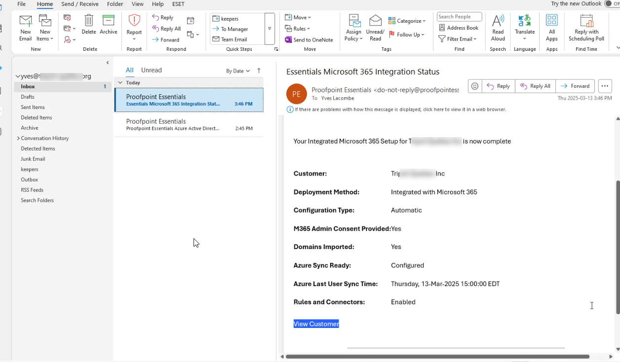
Task: Open Assign Policy menu
Action: [354, 28]
